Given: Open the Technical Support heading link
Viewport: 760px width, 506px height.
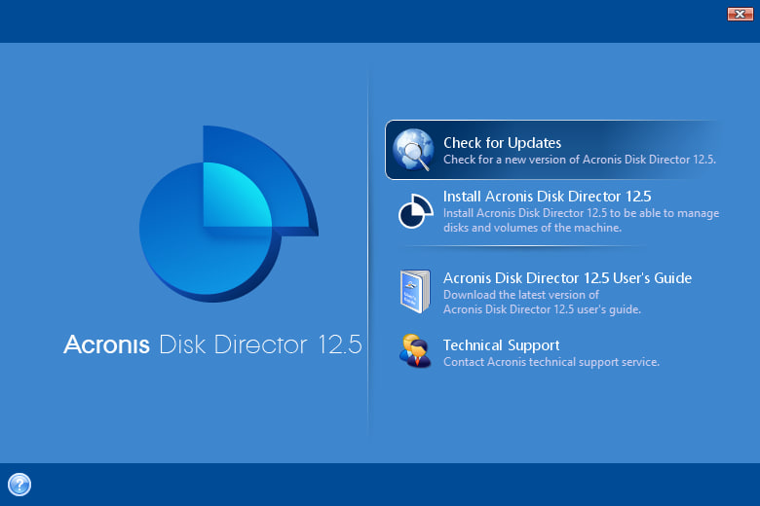Looking at the screenshot, I should (x=501, y=345).
